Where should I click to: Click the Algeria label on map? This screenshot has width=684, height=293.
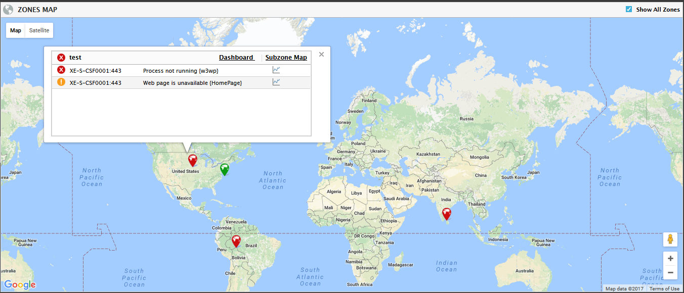334,192
